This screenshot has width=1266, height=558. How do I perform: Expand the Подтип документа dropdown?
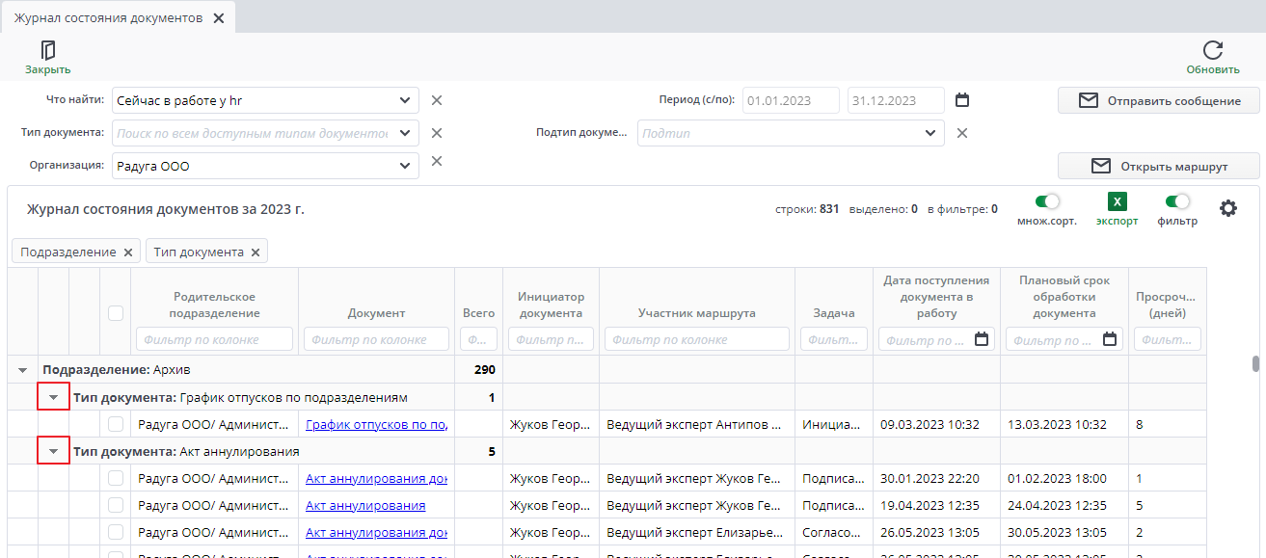(929, 133)
